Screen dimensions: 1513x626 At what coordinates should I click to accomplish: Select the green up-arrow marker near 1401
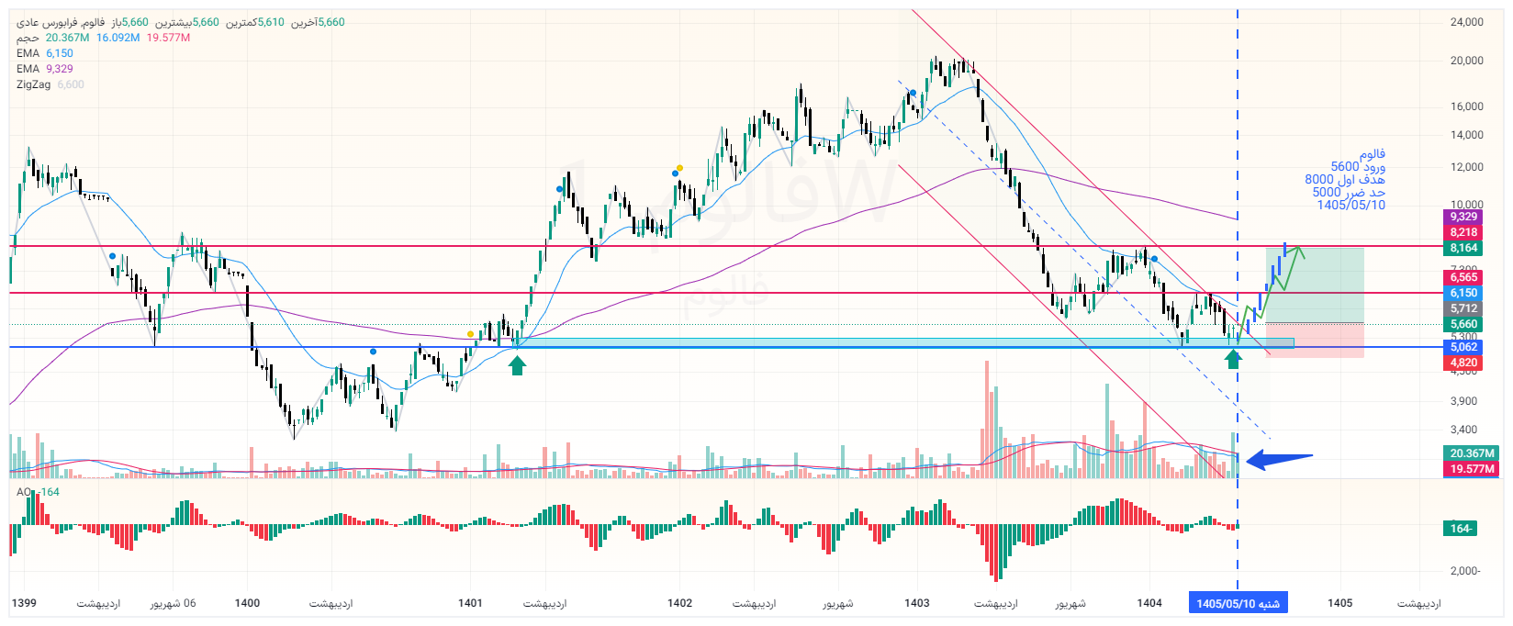(x=518, y=366)
